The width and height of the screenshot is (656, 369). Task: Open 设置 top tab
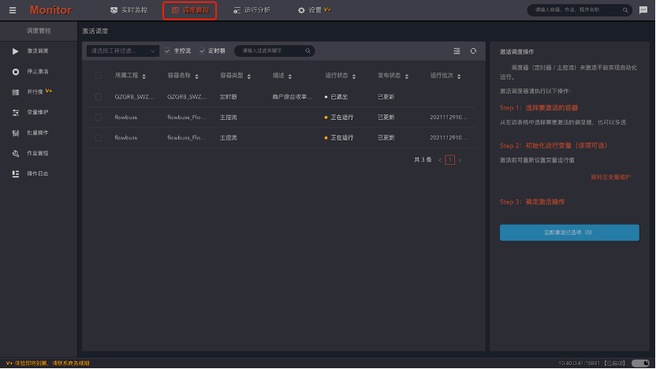[314, 10]
